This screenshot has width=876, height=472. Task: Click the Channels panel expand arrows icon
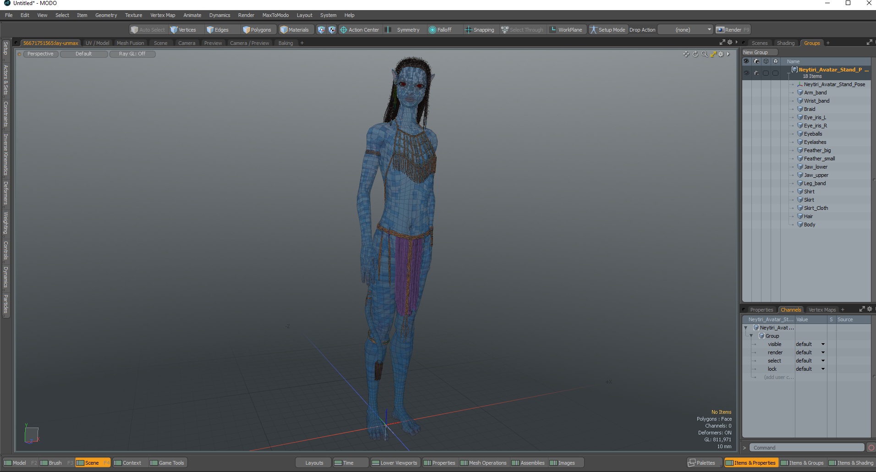[x=862, y=309]
